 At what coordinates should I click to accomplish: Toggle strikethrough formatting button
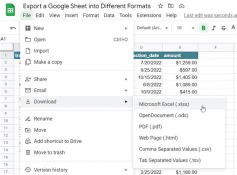(x=224, y=28)
